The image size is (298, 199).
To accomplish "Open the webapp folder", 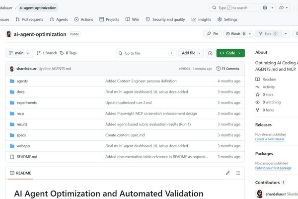I will click(x=23, y=146).
